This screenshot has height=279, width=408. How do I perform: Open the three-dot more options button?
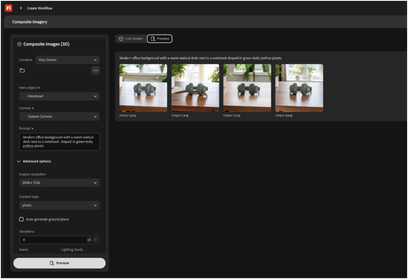click(96, 70)
